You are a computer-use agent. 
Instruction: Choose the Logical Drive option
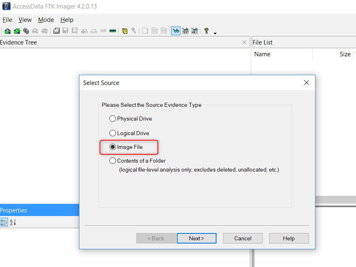(x=113, y=133)
